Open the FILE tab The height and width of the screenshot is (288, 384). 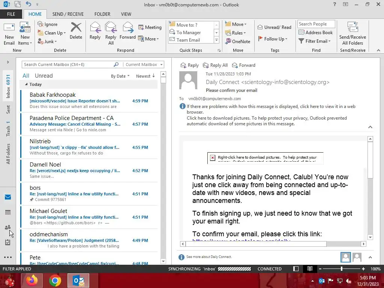click(x=11, y=14)
